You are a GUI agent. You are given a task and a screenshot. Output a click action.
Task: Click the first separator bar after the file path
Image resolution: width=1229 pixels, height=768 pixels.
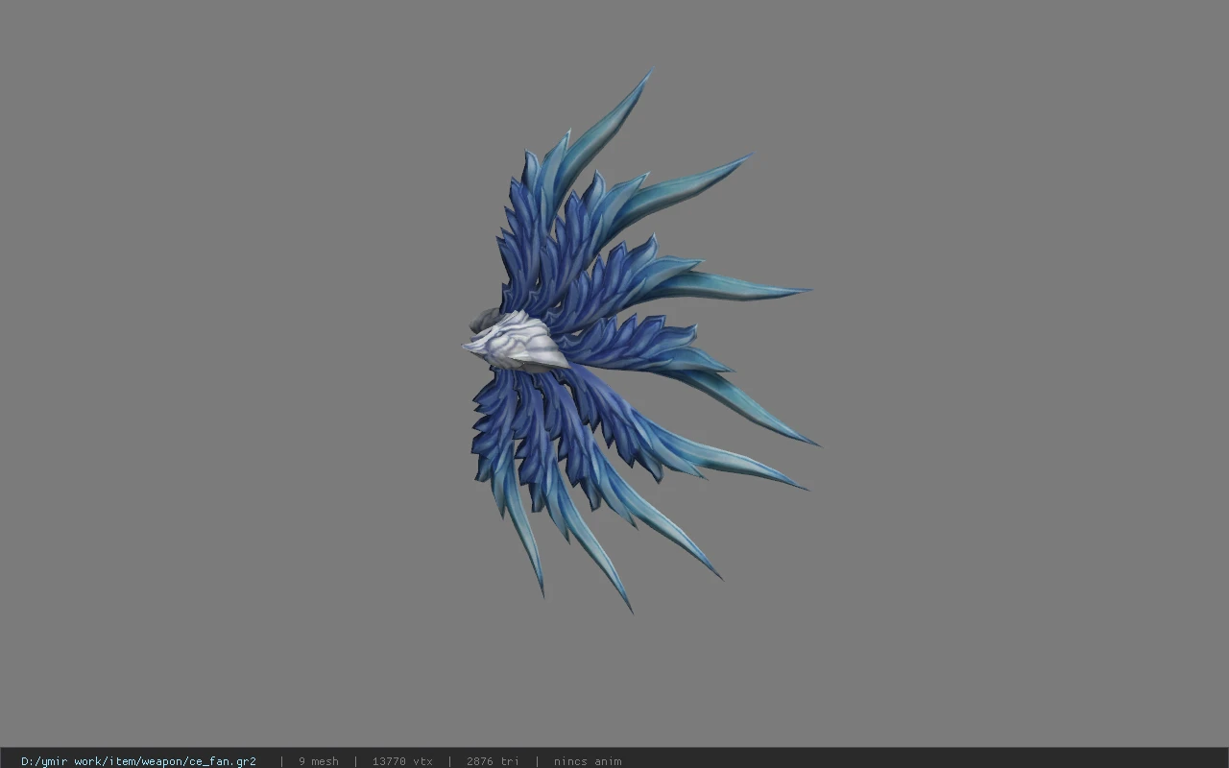(281, 761)
